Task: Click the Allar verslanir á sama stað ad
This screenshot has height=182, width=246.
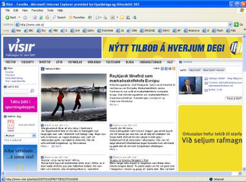Action: point(20,158)
